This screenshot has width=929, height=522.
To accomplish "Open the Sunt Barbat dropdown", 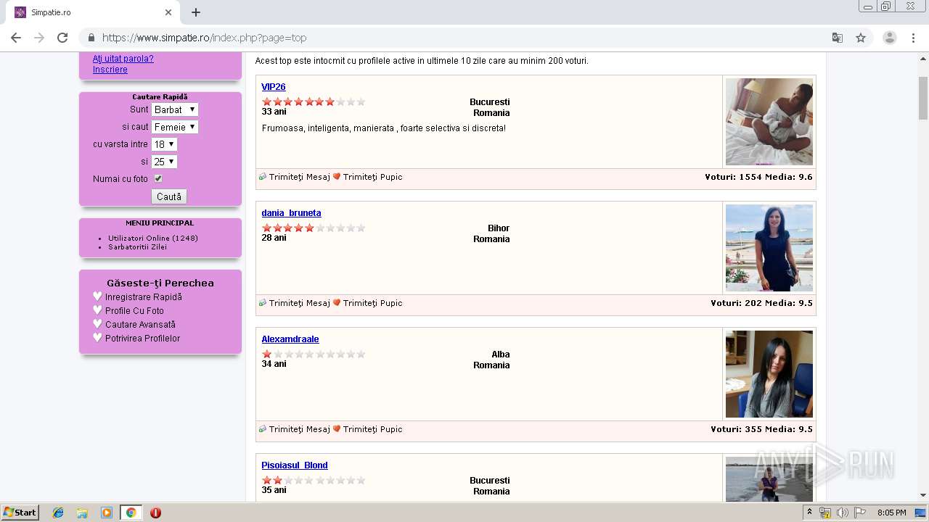I will click(175, 109).
